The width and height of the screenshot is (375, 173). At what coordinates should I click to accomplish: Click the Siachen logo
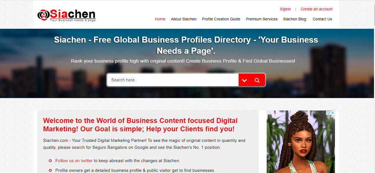[x=66, y=15]
